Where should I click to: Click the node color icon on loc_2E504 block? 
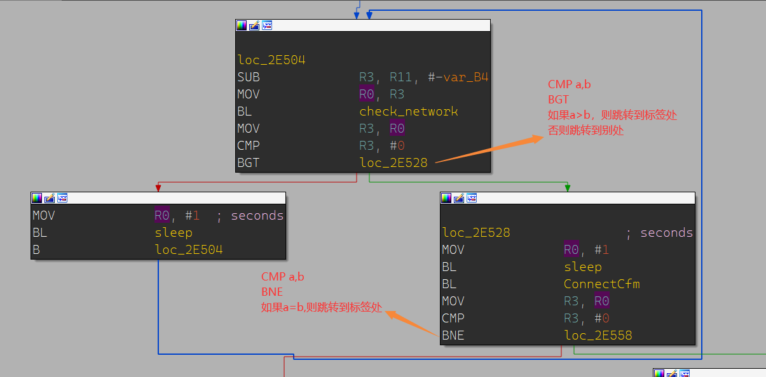pos(242,25)
